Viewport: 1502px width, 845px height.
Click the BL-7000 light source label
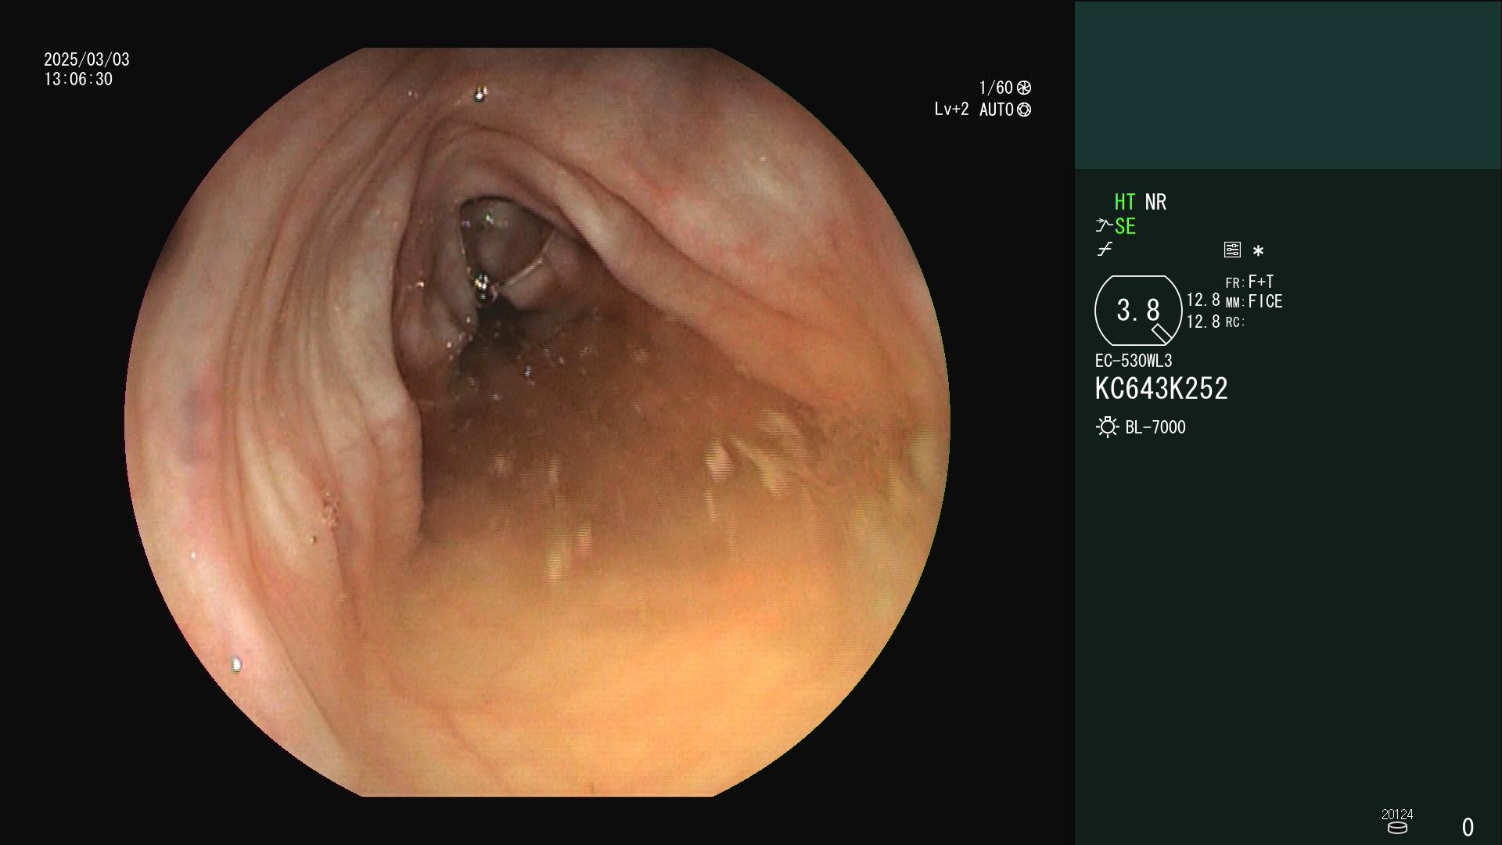coord(1155,427)
